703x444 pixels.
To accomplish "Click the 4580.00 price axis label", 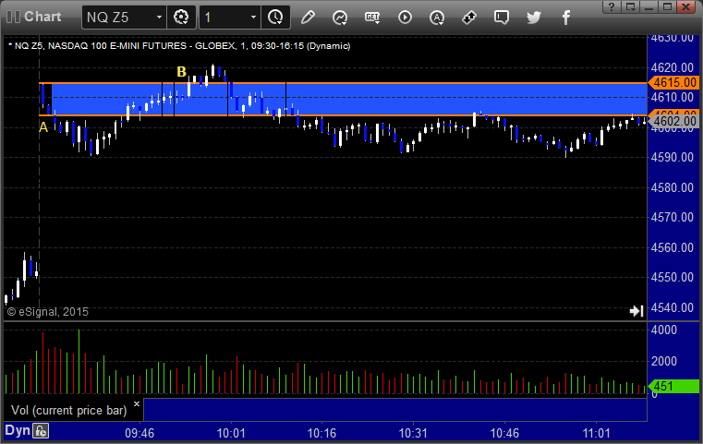I will (673, 187).
